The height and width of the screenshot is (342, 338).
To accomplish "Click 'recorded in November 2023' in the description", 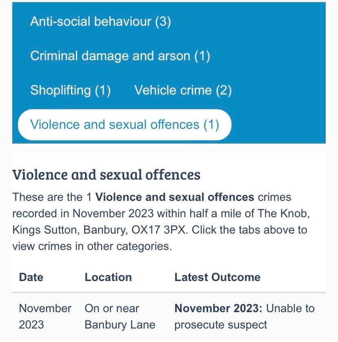I will pyautogui.click(x=83, y=213).
